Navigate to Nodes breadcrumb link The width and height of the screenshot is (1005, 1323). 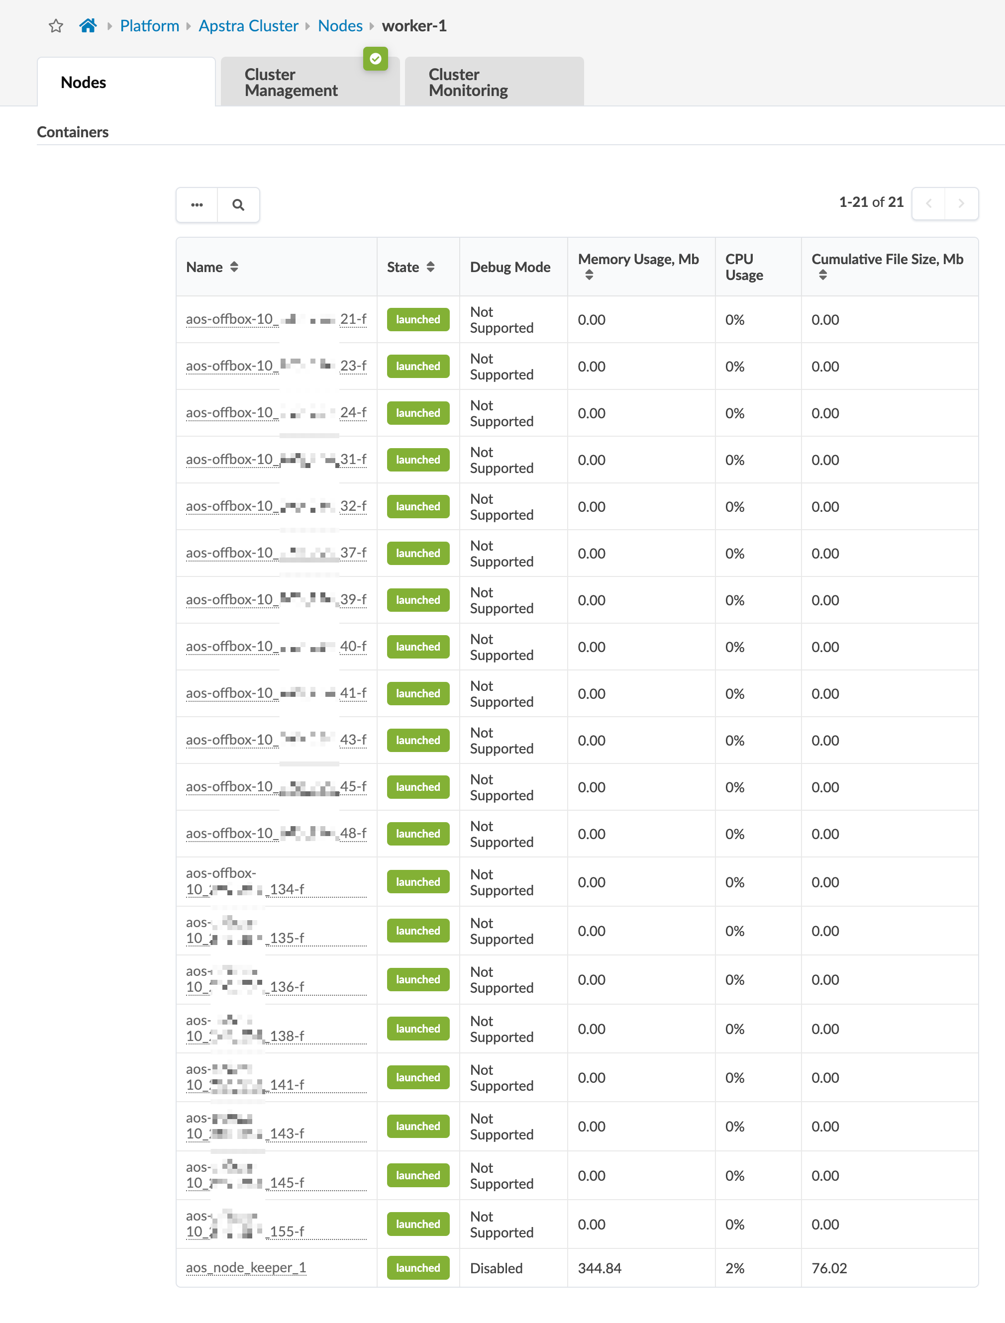point(340,26)
